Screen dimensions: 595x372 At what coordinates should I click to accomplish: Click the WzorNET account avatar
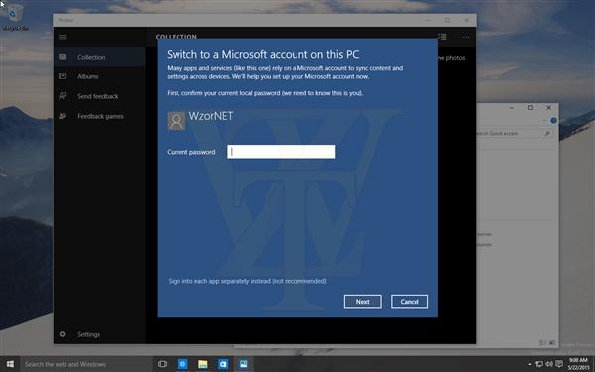(177, 121)
